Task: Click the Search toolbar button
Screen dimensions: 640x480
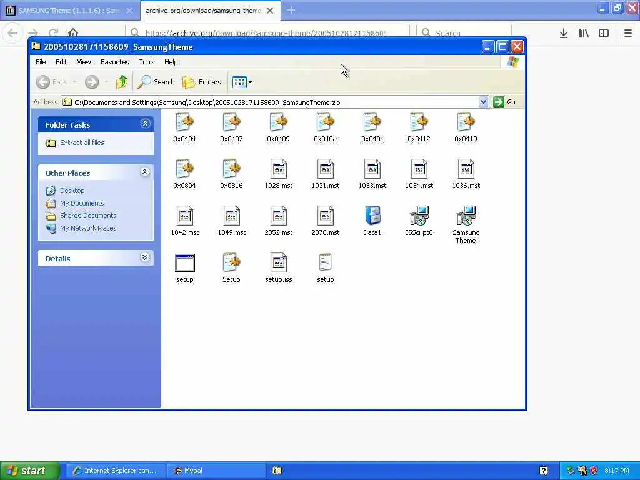Action: [156, 82]
